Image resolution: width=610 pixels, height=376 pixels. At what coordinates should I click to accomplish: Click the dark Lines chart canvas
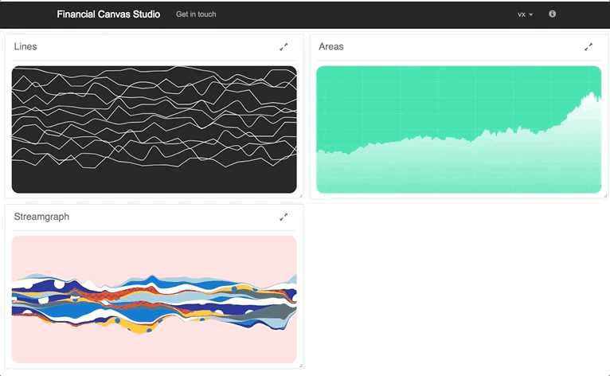[154, 129]
